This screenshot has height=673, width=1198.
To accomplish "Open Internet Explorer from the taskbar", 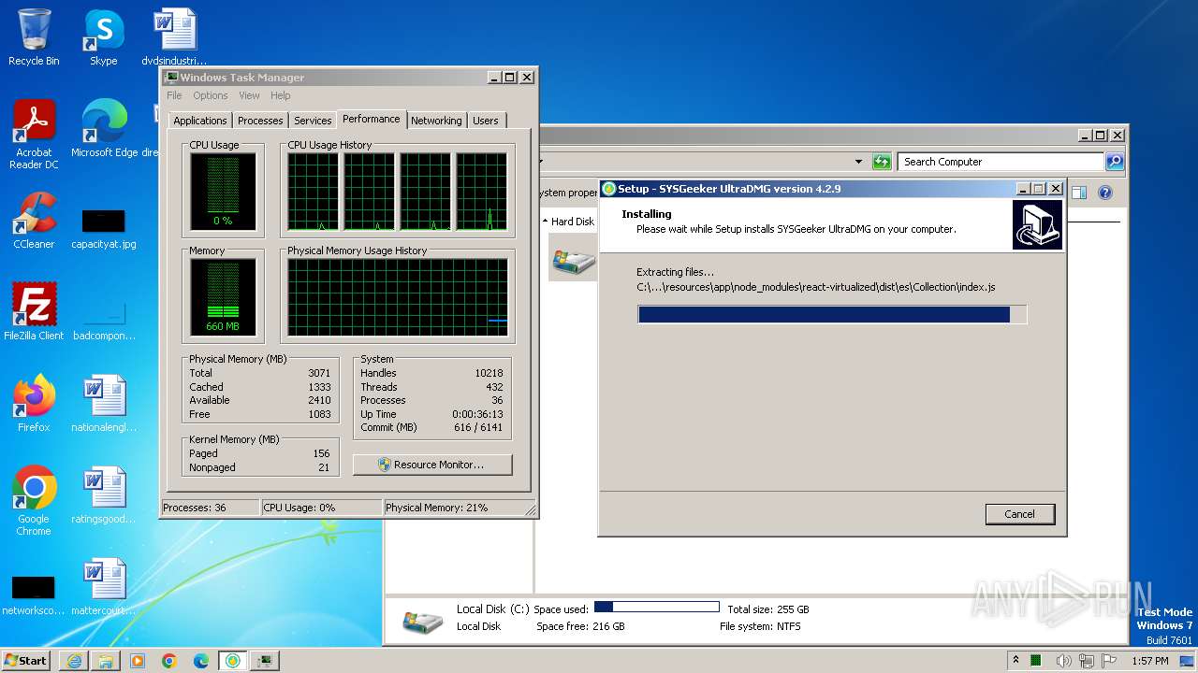I will pos(74,661).
